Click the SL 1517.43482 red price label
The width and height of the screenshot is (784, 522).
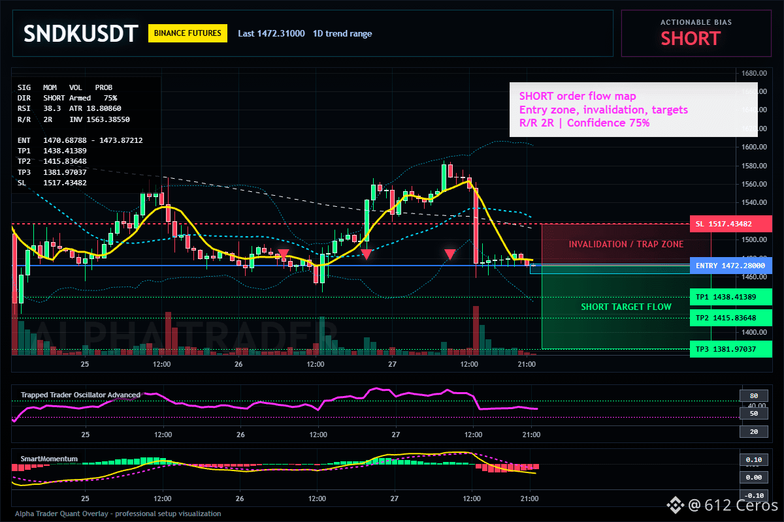click(730, 224)
